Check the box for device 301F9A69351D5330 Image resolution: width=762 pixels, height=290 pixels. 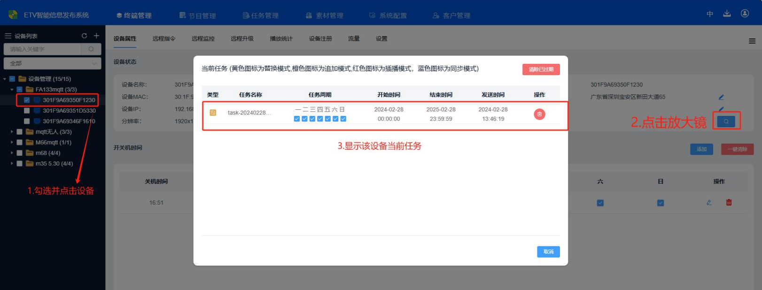point(27,111)
